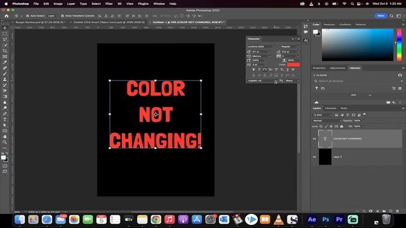Click the red text Color swatch
Viewport: 406px width, 228px height.
click(293, 65)
